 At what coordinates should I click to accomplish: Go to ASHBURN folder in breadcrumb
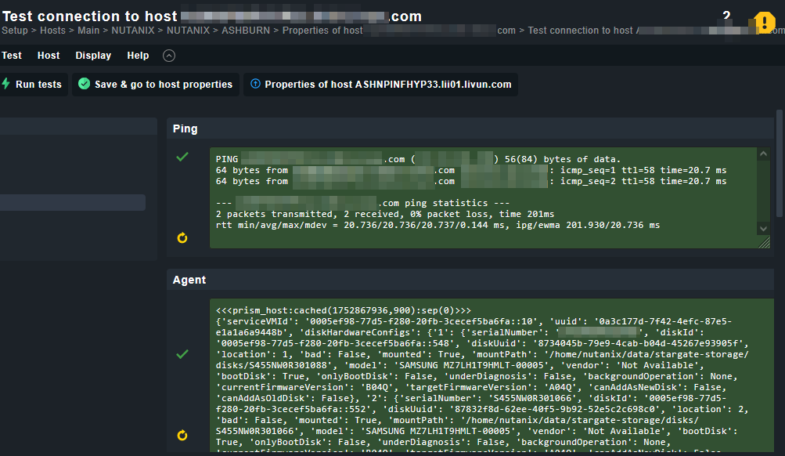246,31
